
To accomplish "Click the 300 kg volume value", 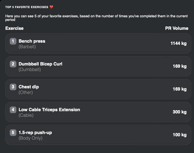I will click(180, 112).
